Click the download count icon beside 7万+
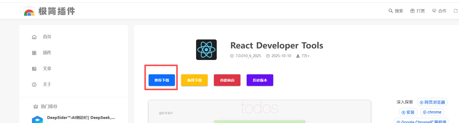Viewport: 459px width, 123px height. point(298,56)
